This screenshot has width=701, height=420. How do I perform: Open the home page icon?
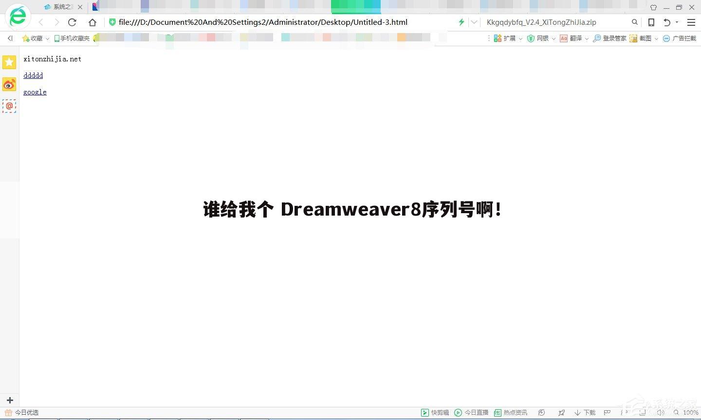click(x=92, y=22)
